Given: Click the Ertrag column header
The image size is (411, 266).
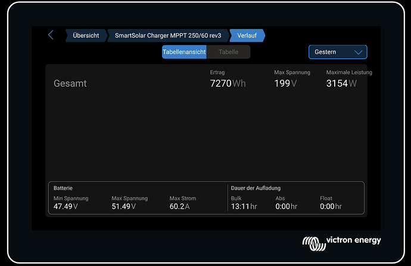Looking at the screenshot, I should click(x=217, y=72).
